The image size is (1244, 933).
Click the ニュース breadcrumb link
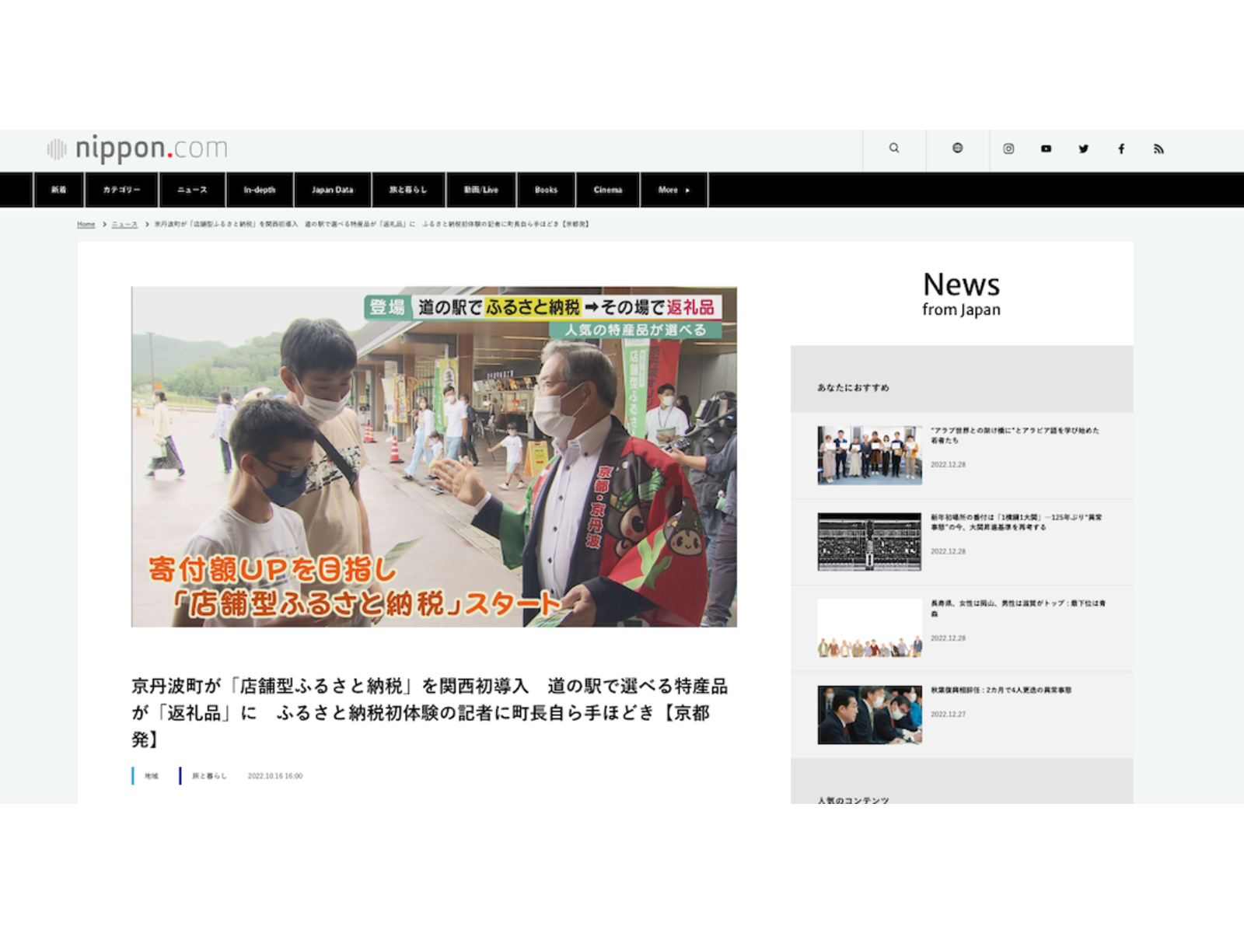click(124, 224)
